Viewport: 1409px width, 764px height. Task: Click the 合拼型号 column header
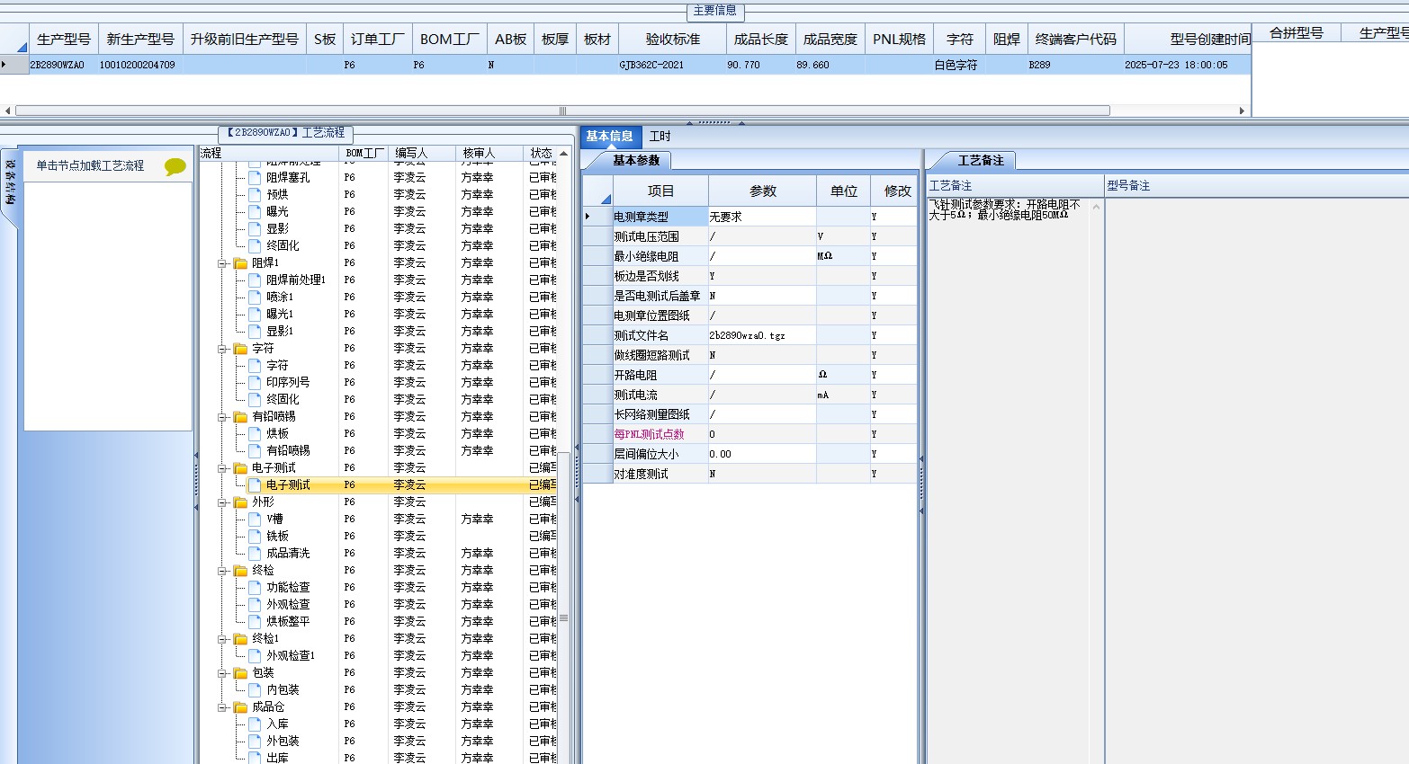click(x=1297, y=33)
